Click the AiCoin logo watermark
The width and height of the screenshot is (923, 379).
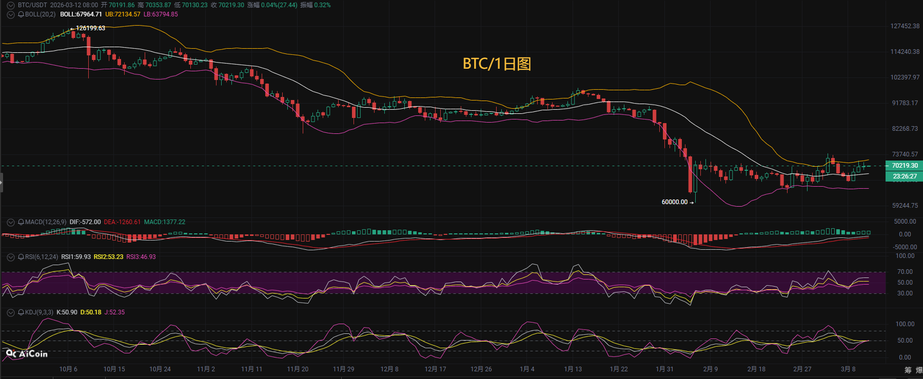click(27, 354)
